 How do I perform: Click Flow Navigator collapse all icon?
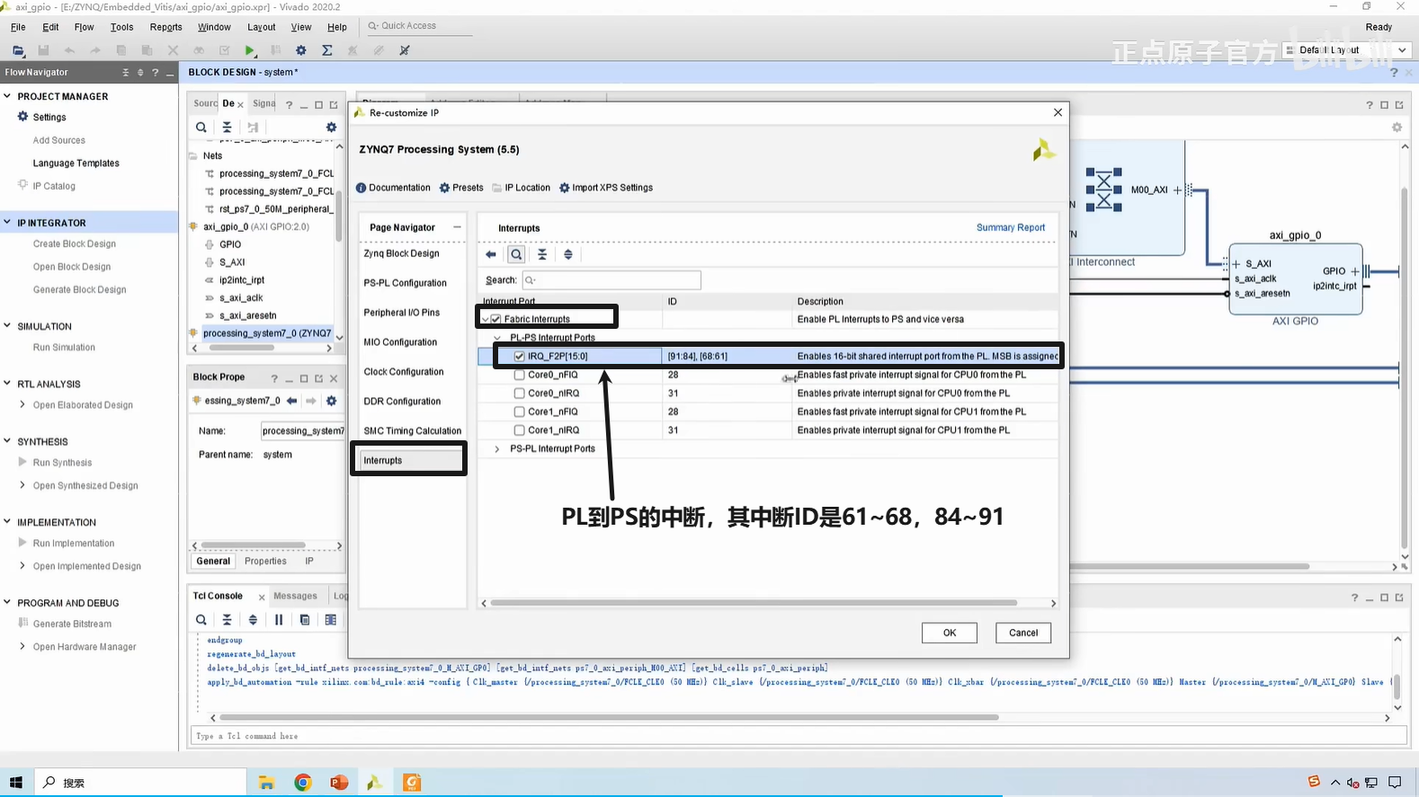[x=125, y=73]
